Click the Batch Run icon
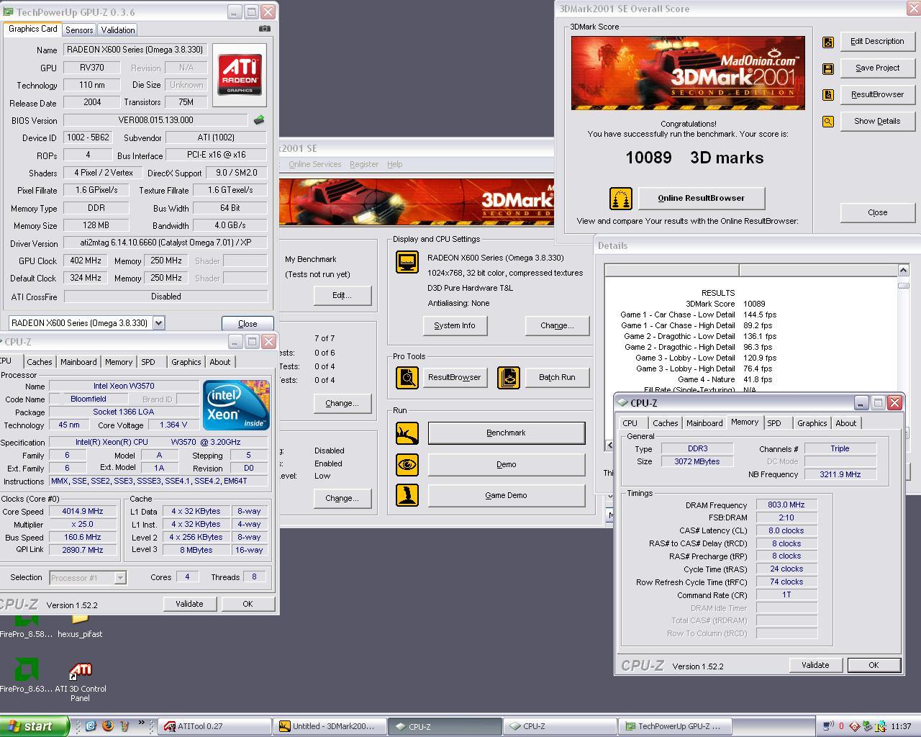The image size is (921, 737). pos(509,377)
